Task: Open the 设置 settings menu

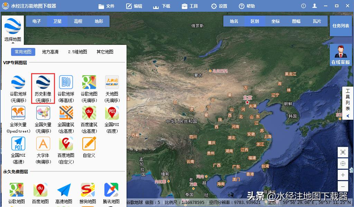Action: coord(219,6)
